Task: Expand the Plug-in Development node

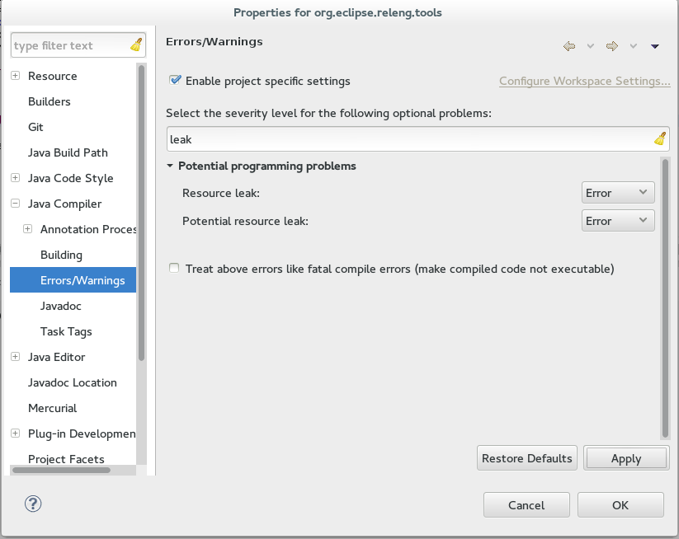Action: coord(15,433)
